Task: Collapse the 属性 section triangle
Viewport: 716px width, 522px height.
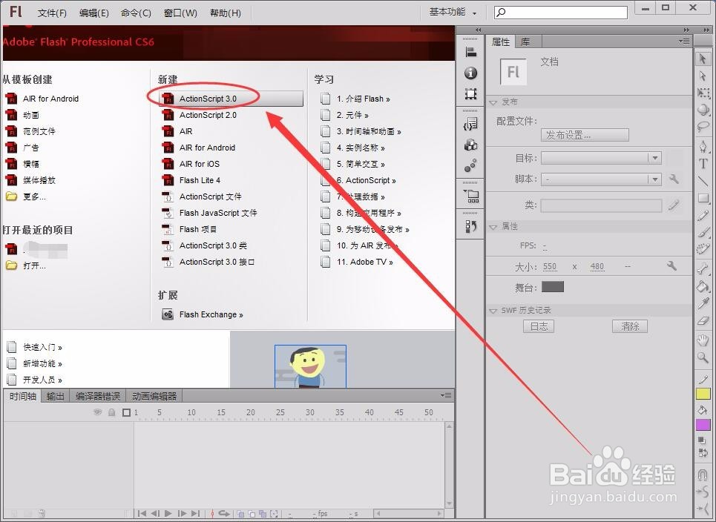Action: [493, 227]
